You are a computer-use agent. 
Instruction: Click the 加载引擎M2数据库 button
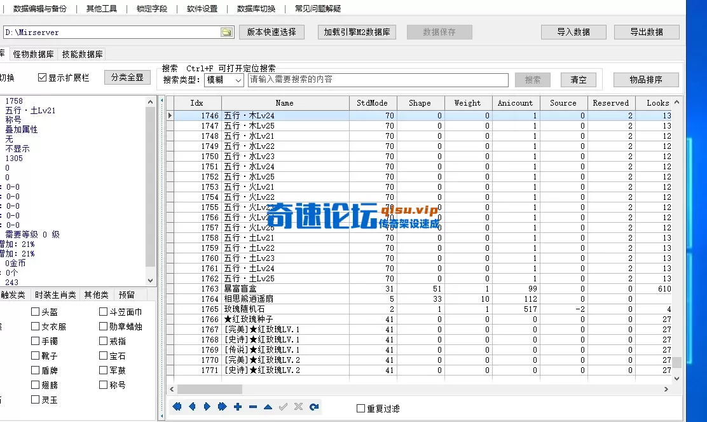pos(357,31)
